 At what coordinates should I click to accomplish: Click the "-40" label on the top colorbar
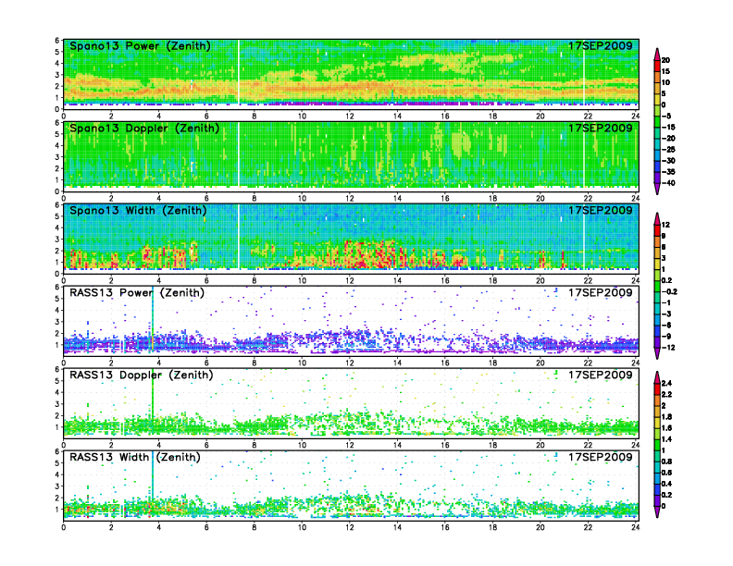point(668,183)
